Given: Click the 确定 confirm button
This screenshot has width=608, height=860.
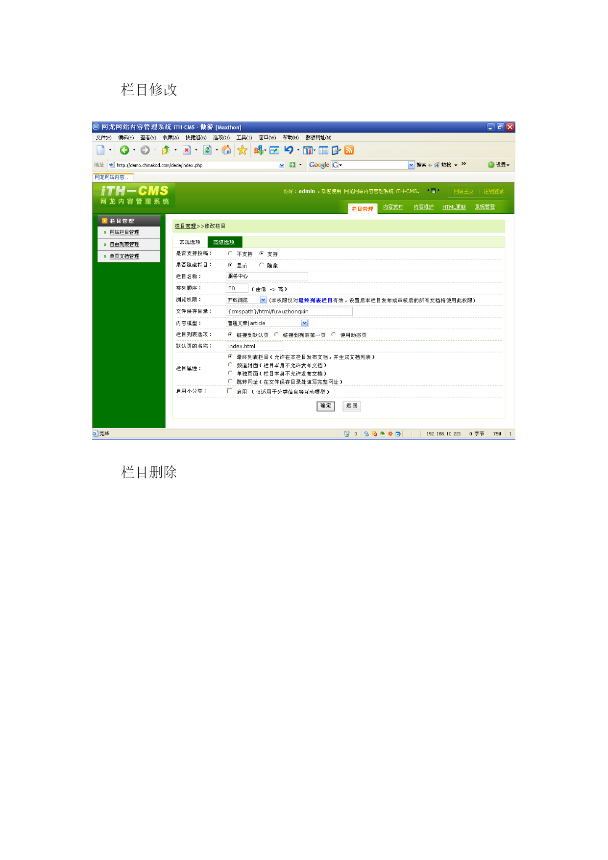Looking at the screenshot, I should pyautogui.click(x=326, y=406).
